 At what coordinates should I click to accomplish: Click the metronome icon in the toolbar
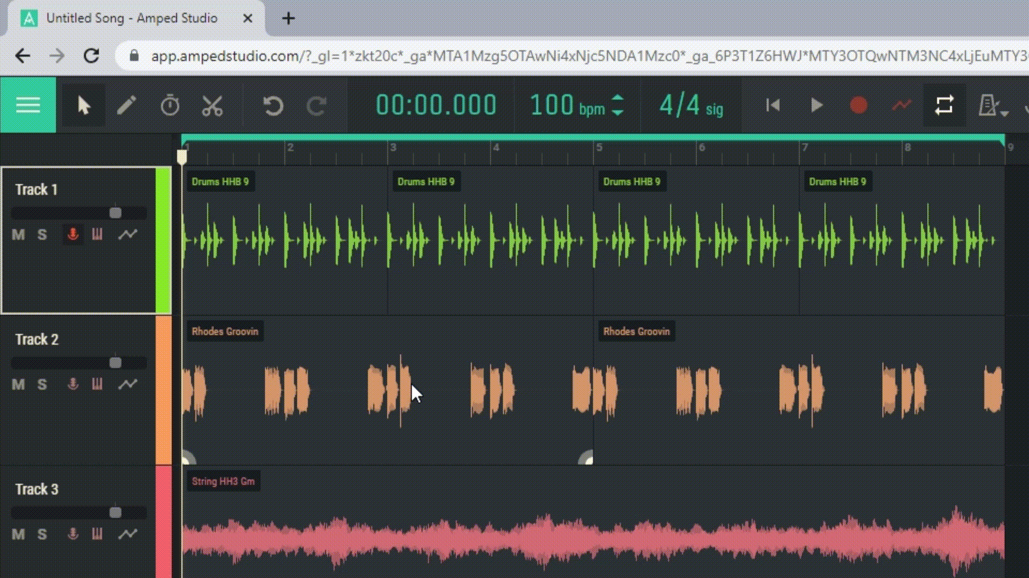point(989,105)
